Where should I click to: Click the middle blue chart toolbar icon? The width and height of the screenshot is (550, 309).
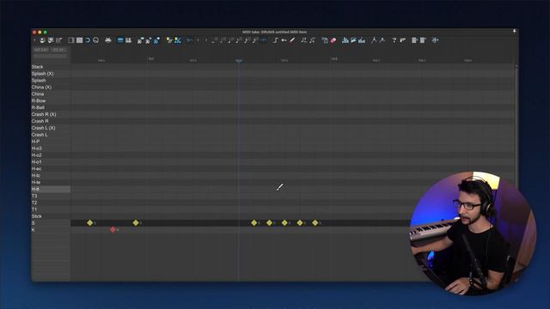[353, 40]
